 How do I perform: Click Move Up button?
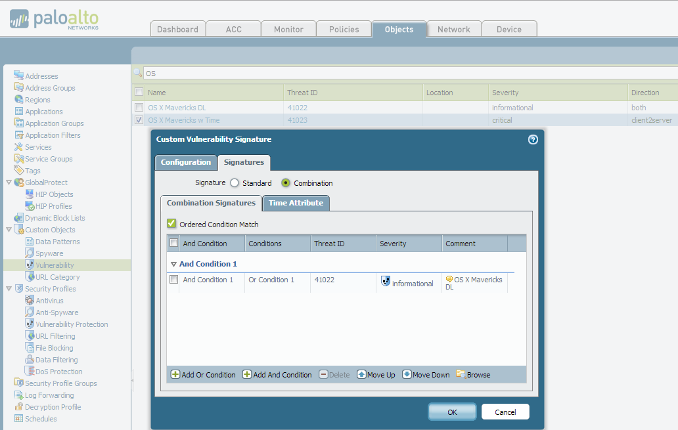[x=376, y=375]
